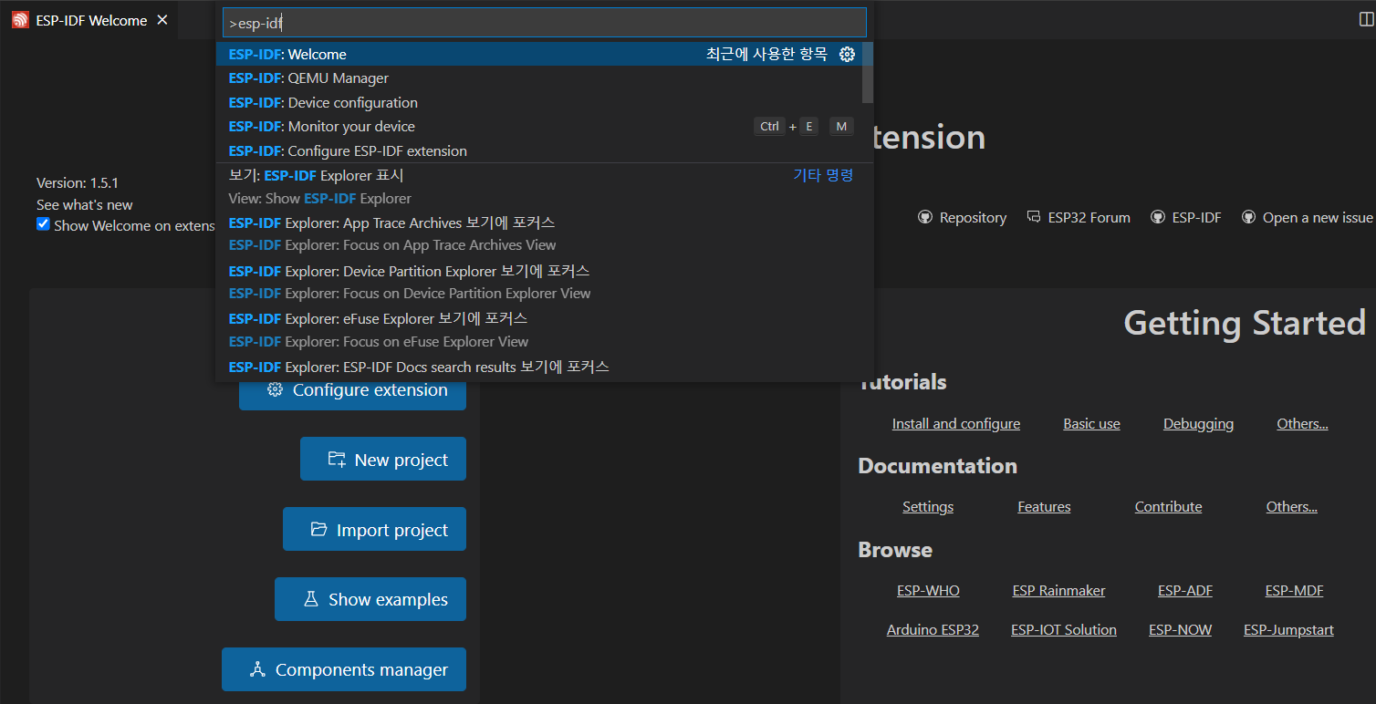
Task: Open the ESP-WHO link
Action: (928, 591)
